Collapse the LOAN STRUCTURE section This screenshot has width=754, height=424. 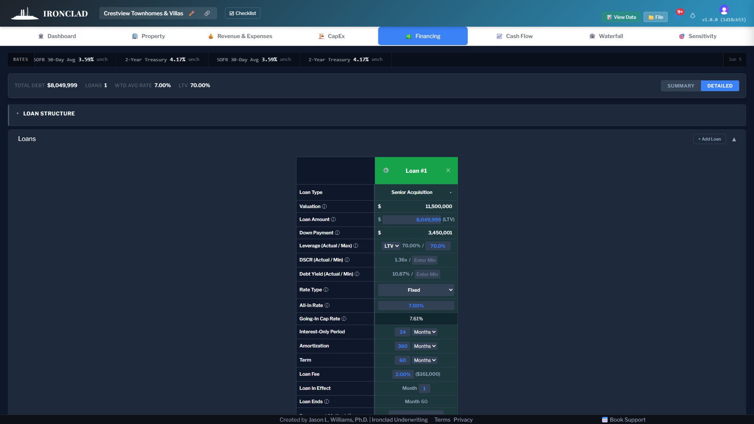(18, 113)
